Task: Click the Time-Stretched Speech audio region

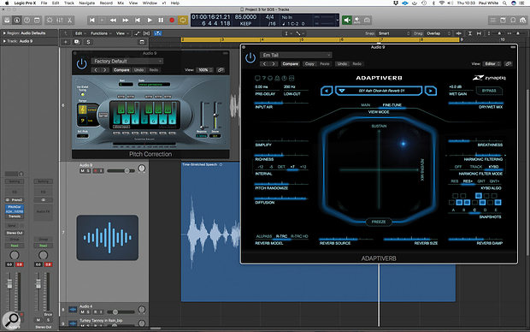Action: tap(318, 232)
